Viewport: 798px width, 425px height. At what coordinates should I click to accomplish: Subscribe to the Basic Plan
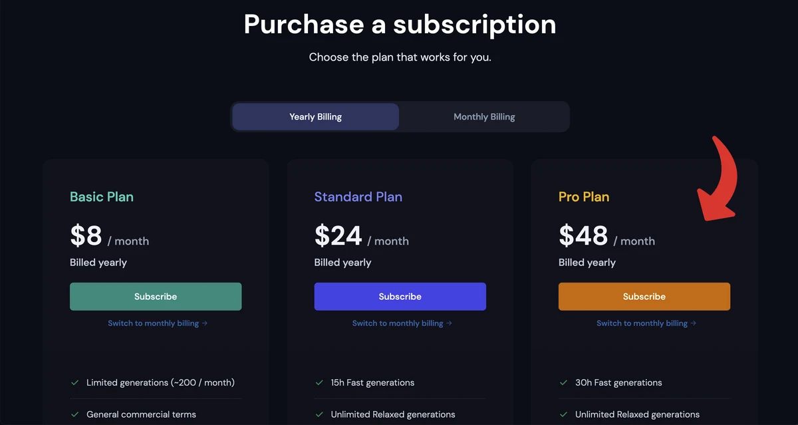pyautogui.click(x=156, y=297)
